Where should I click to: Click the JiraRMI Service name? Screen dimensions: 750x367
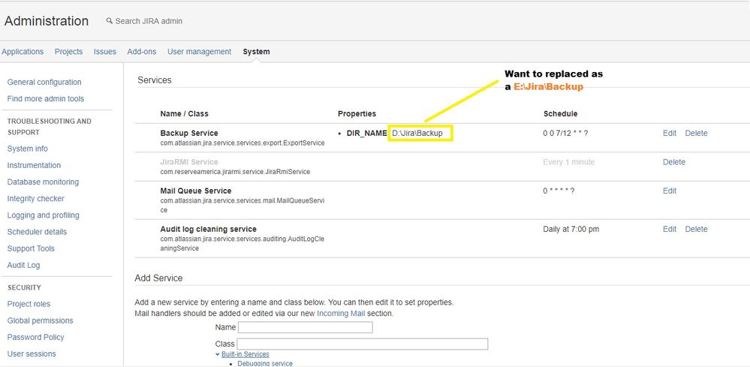(189, 162)
